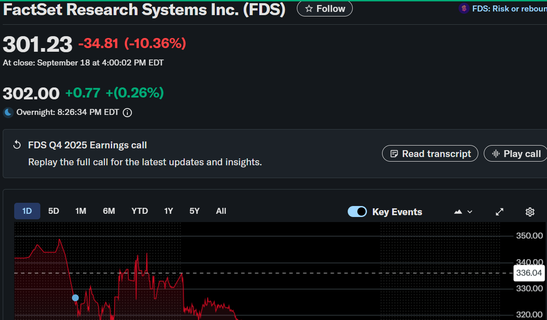Play the FDS earnings call
Viewport: 547px width, 320px height.
(x=515, y=154)
